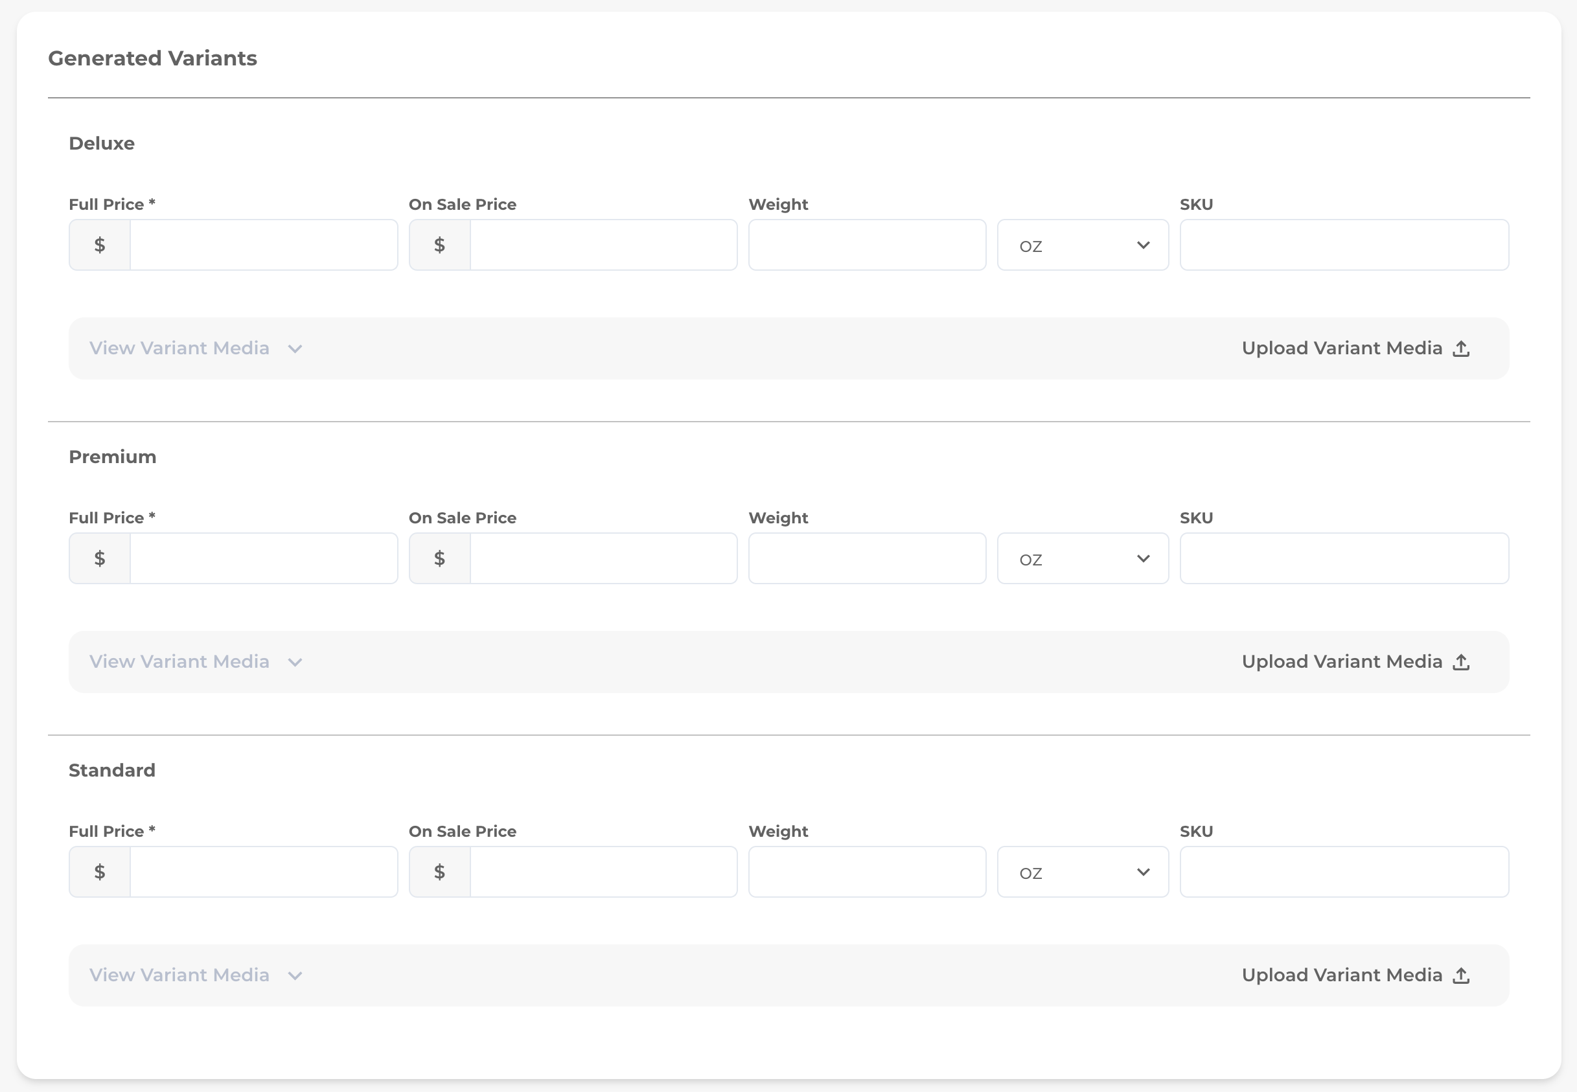
Task: Click the Premium Full Price input field
Action: coord(264,558)
